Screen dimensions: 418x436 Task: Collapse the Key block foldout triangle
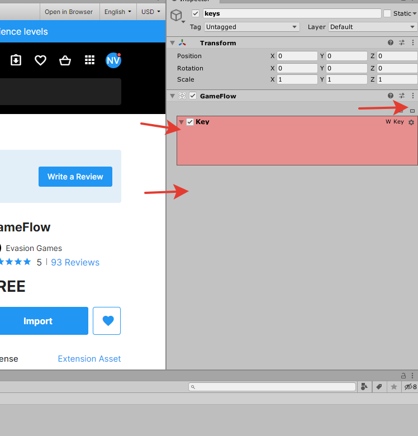coord(182,122)
